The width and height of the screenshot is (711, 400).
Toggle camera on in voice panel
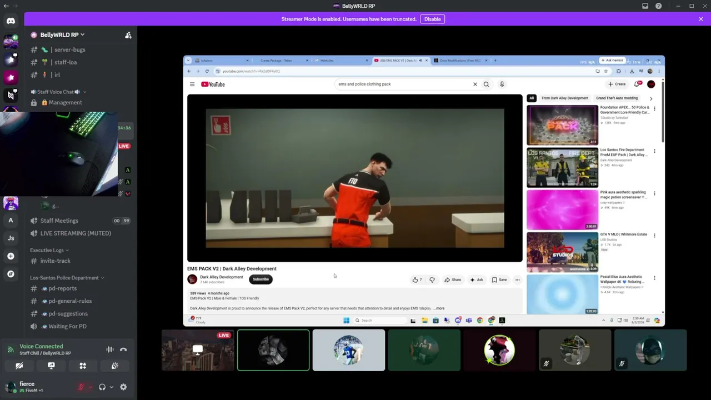click(19, 366)
